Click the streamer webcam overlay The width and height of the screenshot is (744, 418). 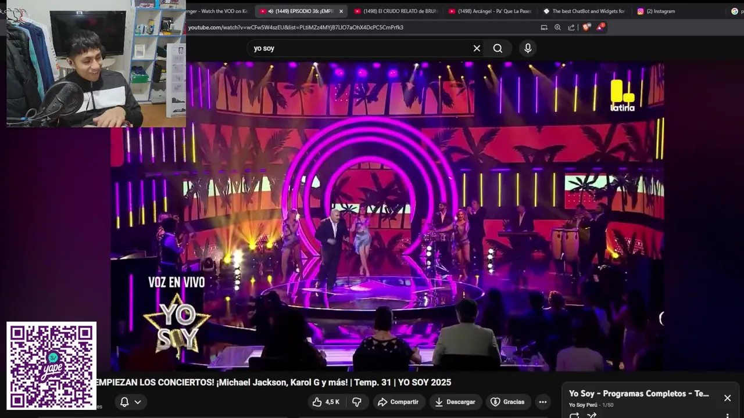[x=96, y=63]
